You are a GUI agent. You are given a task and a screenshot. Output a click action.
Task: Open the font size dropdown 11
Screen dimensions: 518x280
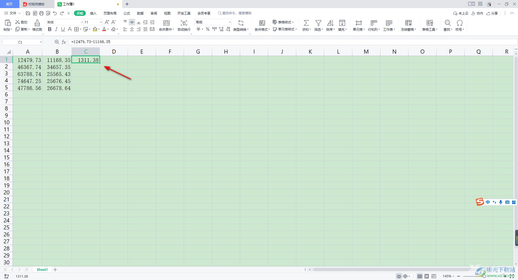[x=101, y=22]
